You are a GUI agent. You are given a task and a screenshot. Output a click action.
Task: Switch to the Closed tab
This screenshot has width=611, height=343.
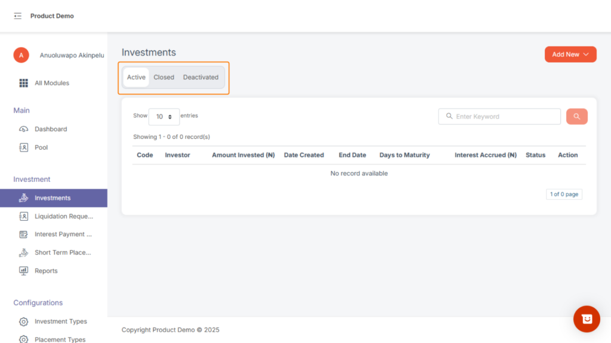163,77
